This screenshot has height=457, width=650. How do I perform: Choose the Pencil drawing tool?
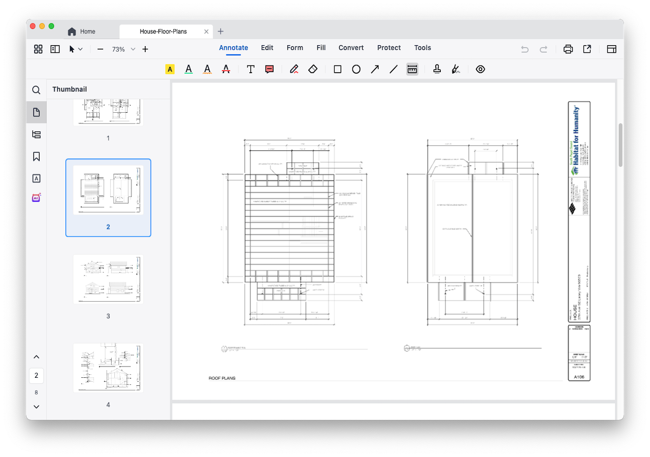[294, 69]
